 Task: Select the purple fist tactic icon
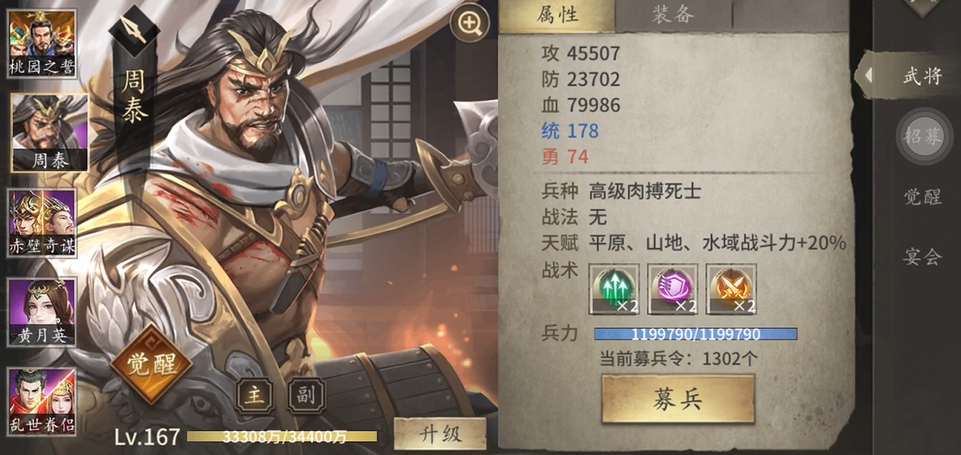(x=672, y=289)
